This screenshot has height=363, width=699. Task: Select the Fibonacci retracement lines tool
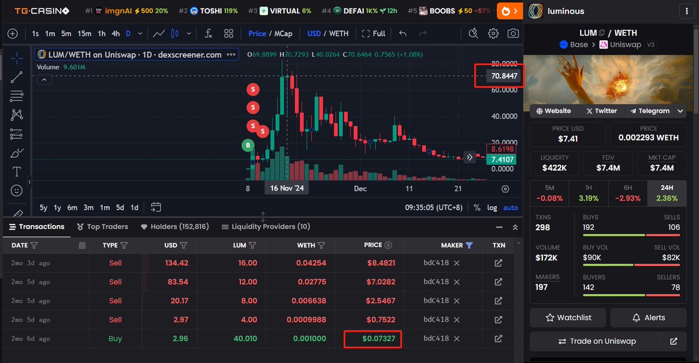[16, 96]
